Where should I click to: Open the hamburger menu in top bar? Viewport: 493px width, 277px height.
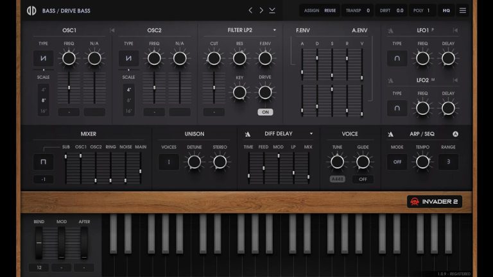coord(462,10)
